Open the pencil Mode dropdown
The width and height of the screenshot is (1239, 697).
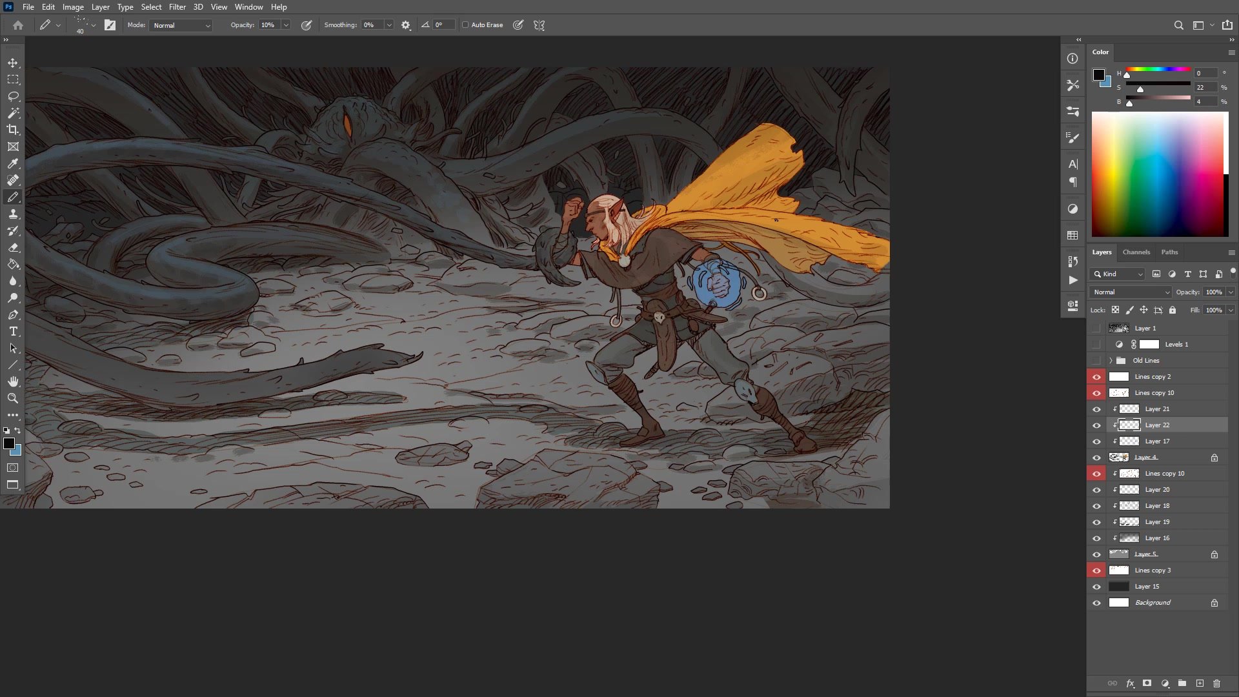(181, 25)
